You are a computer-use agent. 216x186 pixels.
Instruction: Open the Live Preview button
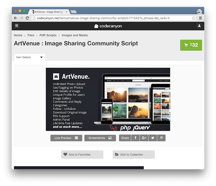[66, 138]
